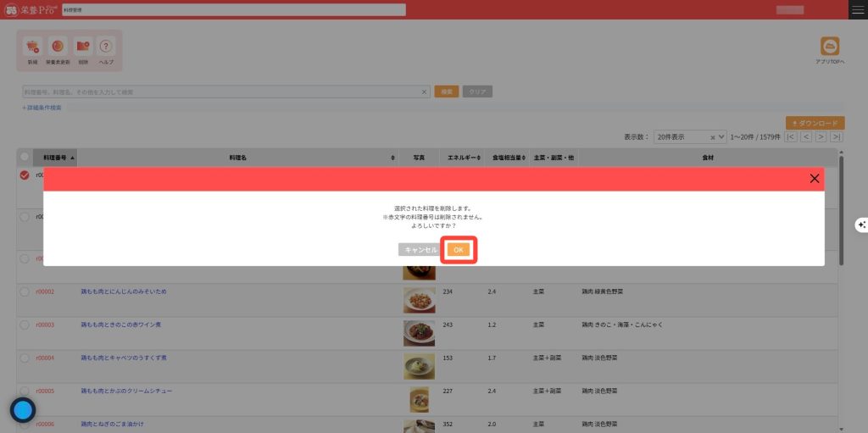868x433 pixels.
Task: Close the delete confirmation dialog with X
Action: pos(815,178)
